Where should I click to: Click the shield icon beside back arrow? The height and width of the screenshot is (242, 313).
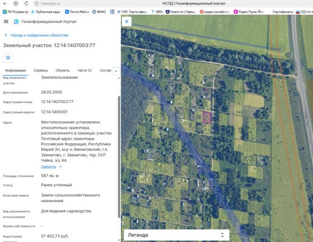[16, 3]
